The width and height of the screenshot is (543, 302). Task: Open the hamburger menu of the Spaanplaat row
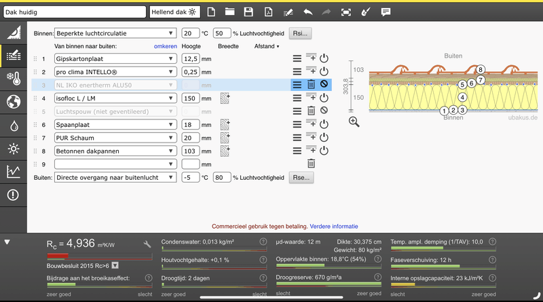(x=297, y=124)
